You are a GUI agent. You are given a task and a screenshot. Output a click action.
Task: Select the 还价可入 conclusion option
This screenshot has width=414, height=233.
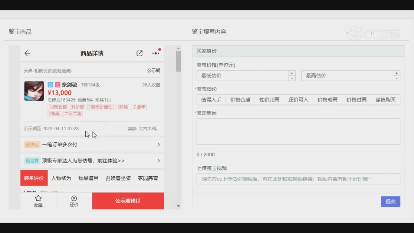pyautogui.click(x=299, y=100)
